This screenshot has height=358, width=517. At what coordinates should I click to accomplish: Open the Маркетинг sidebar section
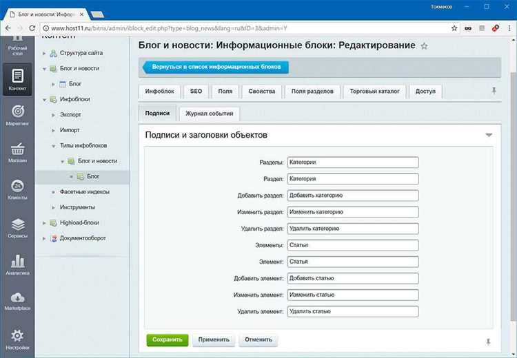point(17,115)
